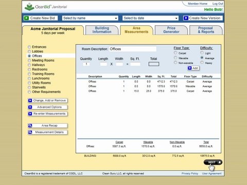The width and height of the screenshot is (247, 185).
Task: Switch to the Area Measurements tab
Action: click(136, 30)
